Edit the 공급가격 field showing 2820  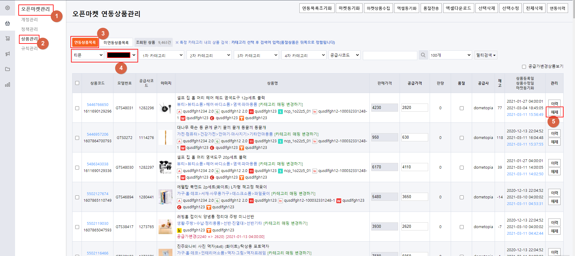pos(415,107)
